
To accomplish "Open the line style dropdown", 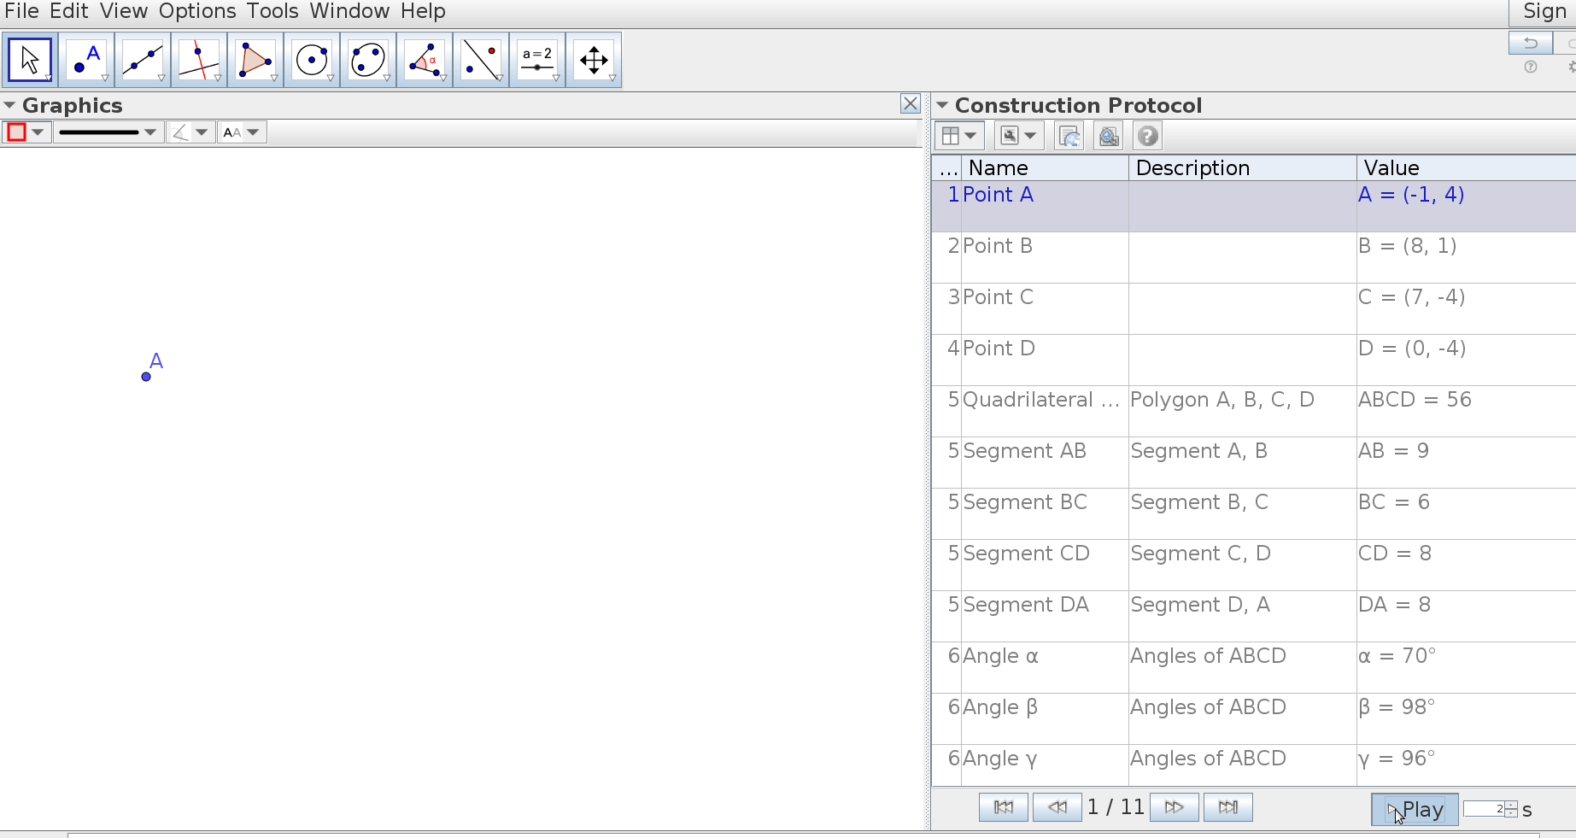I will coord(108,132).
